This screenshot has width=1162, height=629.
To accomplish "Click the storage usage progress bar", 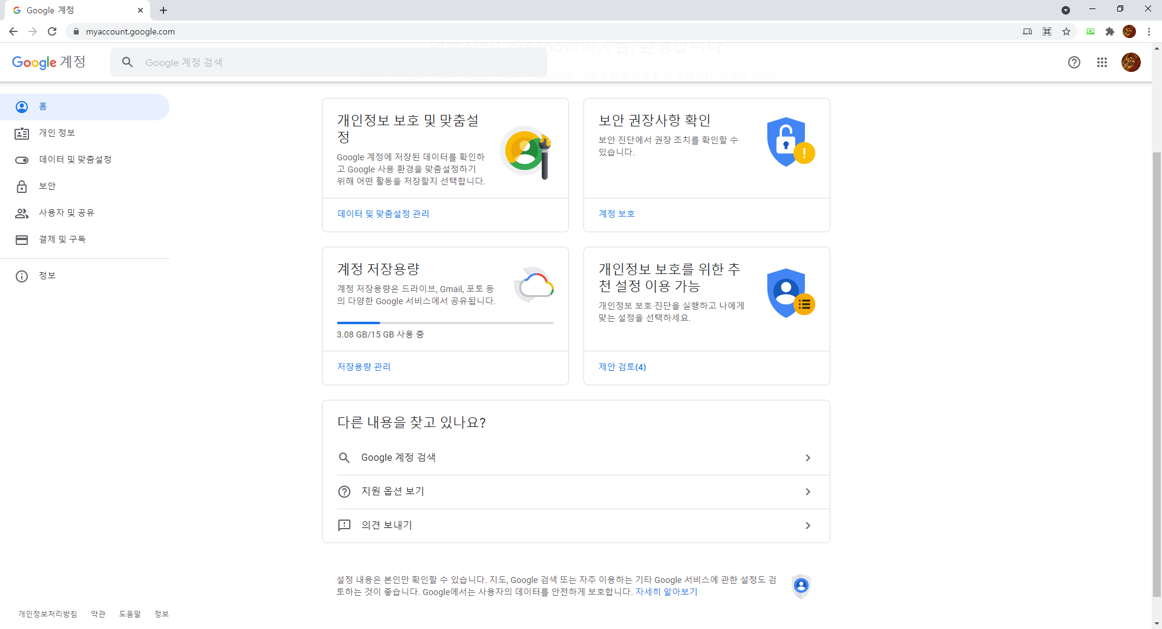I will tap(445, 323).
